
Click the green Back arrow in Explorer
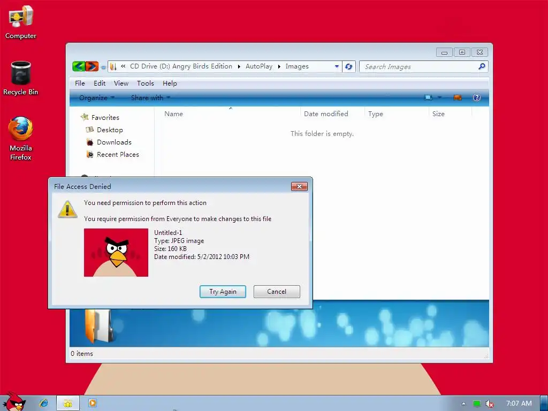point(79,66)
